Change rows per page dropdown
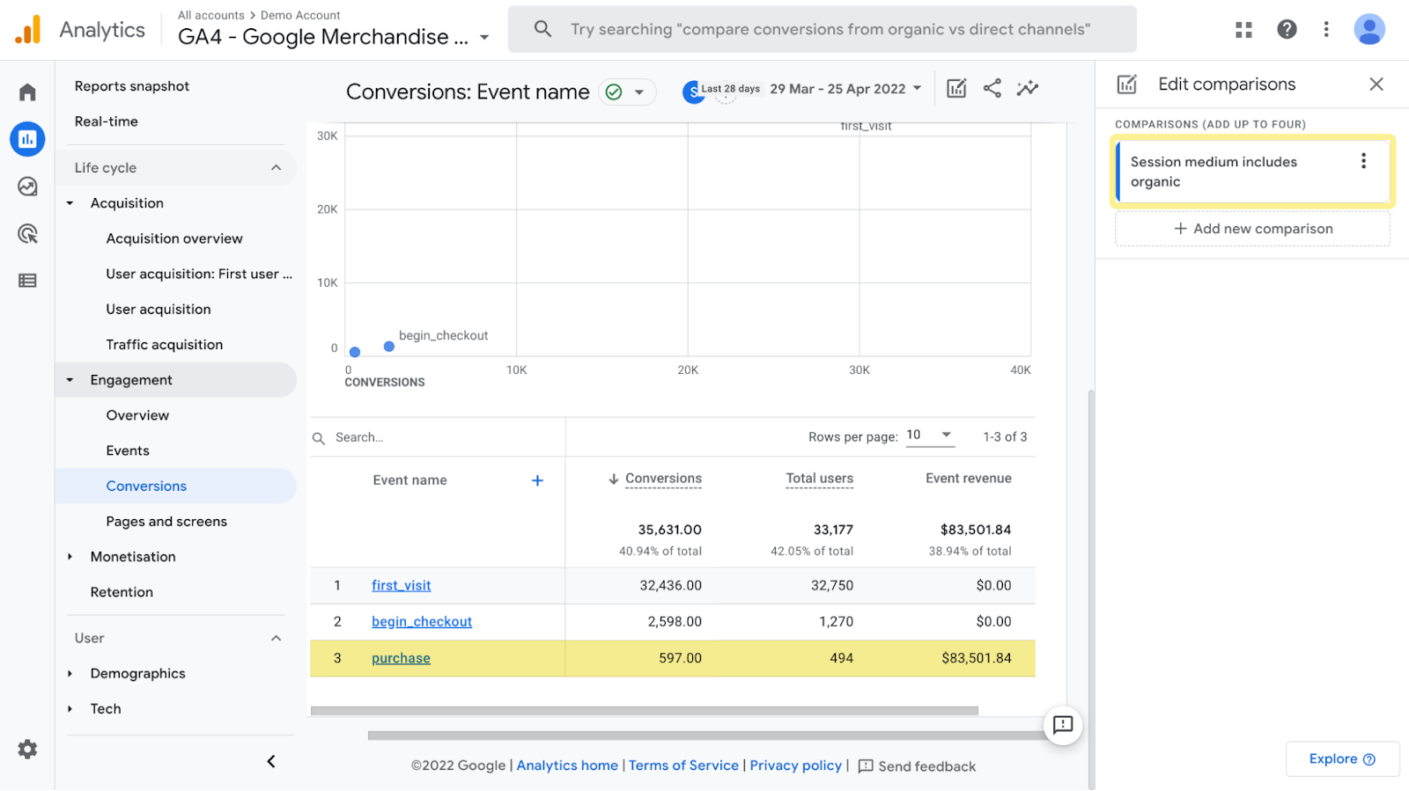Image resolution: width=1409 pixels, height=791 pixels. tap(930, 436)
